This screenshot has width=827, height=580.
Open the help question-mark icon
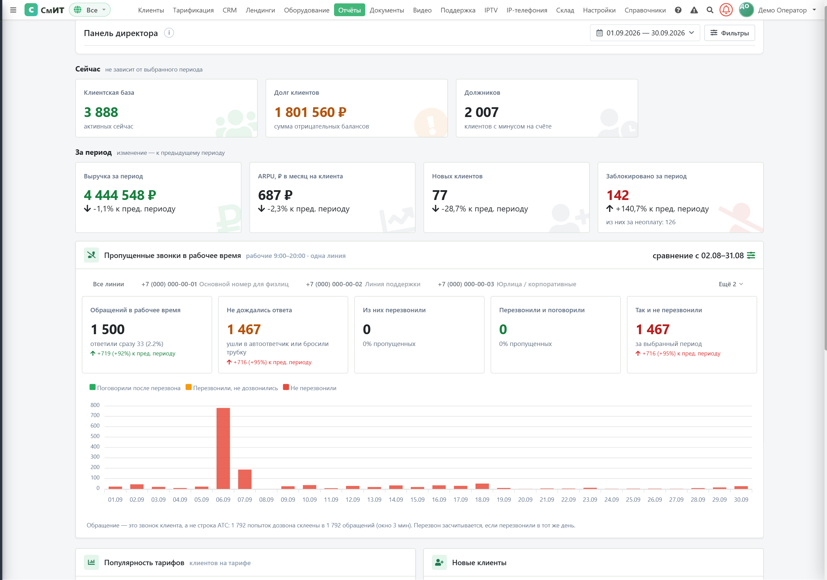click(678, 10)
